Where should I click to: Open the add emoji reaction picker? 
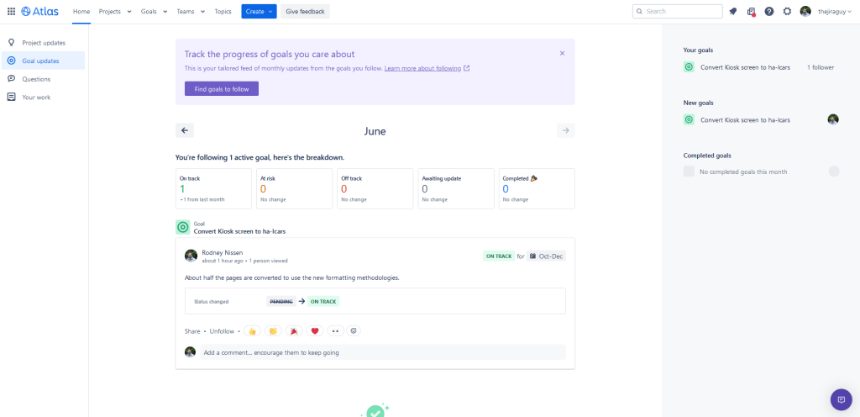point(354,331)
